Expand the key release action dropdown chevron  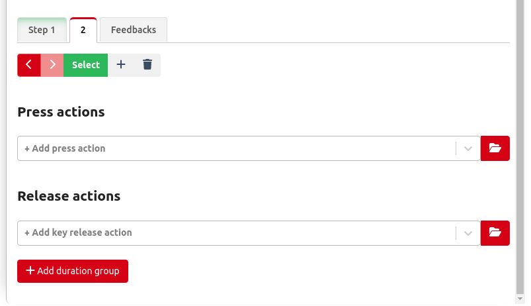(468, 233)
